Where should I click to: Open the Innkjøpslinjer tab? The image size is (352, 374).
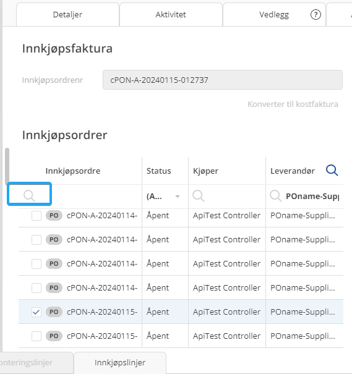[120, 362]
